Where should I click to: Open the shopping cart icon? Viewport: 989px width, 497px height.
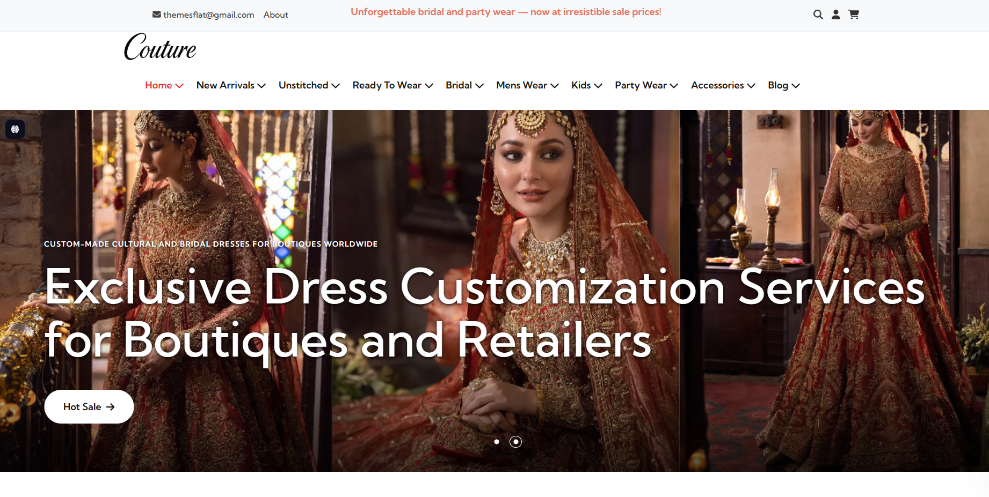click(854, 14)
